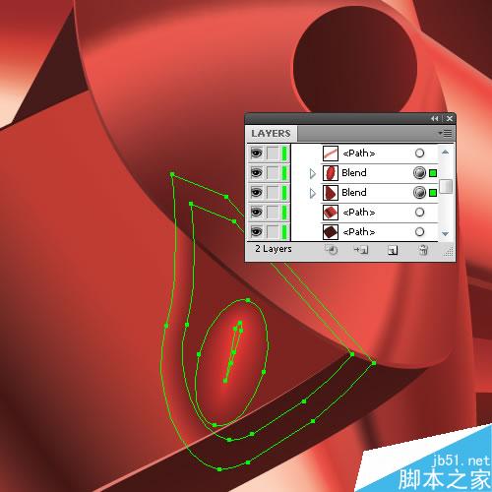Screen dimensions: 492x492
Task: Click target circle of triangular-thumbnail Blend row
Action: [419, 193]
